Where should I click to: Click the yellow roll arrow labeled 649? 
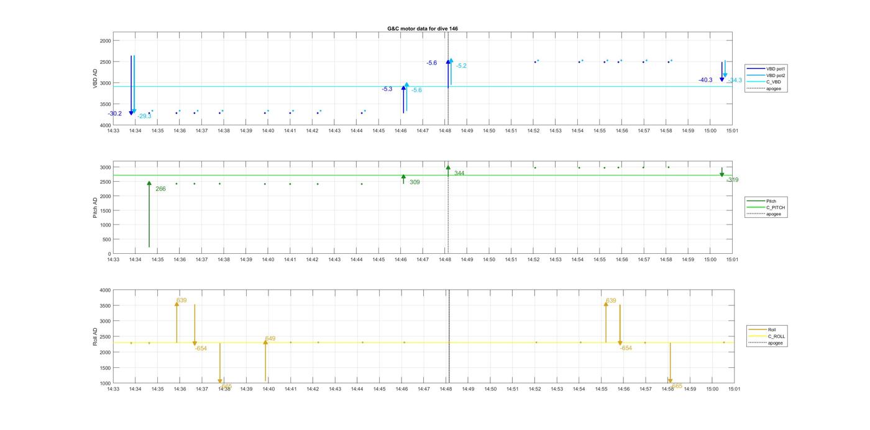pos(265,360)
